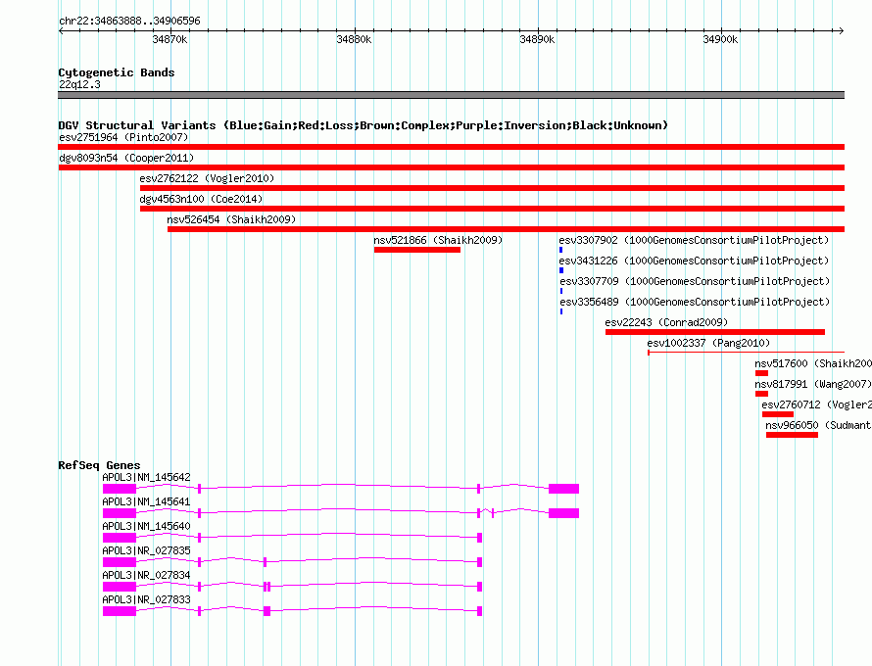Click the left arrow end of ruler
Viewport: 872px width, 666px height.
pyautogui.click(x=61, y=30)
